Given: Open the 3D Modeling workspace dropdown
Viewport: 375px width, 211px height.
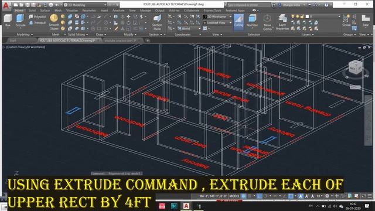Looking at the screenshot, I should coord(85,5).
